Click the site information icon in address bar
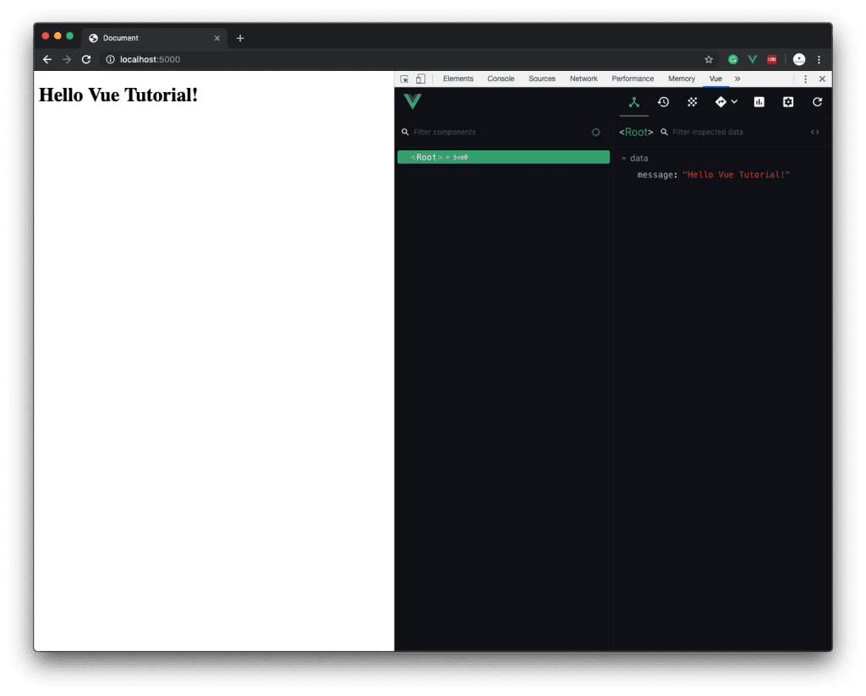This screenshot has width=866, height=696. pyautogui.click(x=111, y=60)
